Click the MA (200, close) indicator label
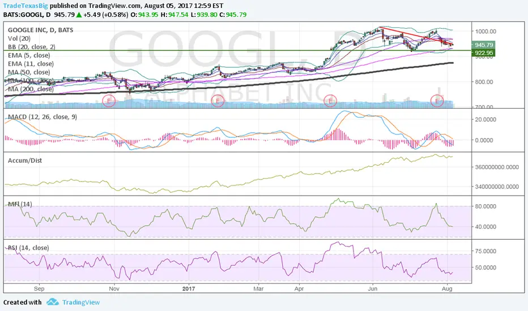 (x=31, y=89)
